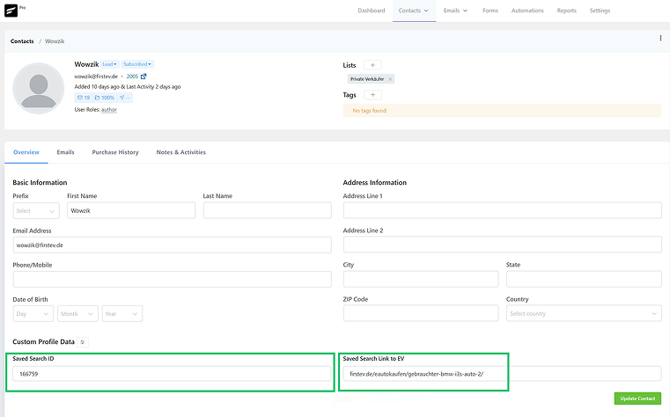Open the Year of birth dropdown

click(x=122, y=314)
